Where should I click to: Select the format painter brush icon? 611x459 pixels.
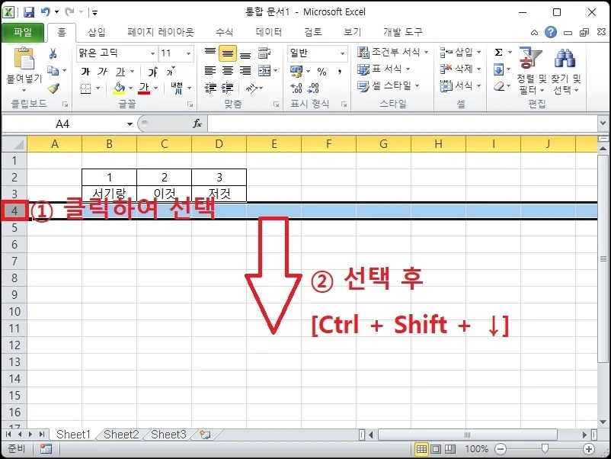coord(54,88)
